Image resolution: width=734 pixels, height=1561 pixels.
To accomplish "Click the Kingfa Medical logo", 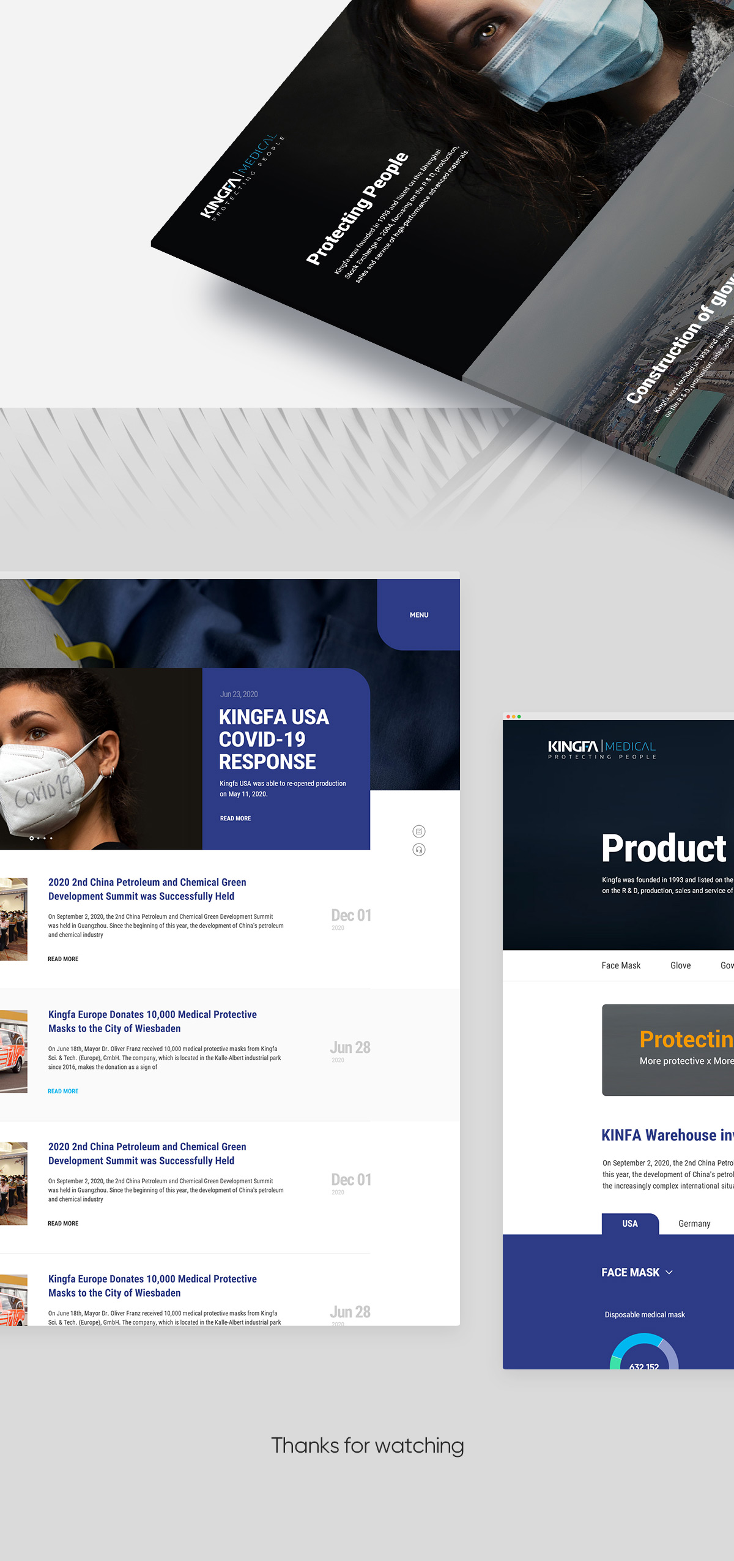I will [x=602, y=749].
